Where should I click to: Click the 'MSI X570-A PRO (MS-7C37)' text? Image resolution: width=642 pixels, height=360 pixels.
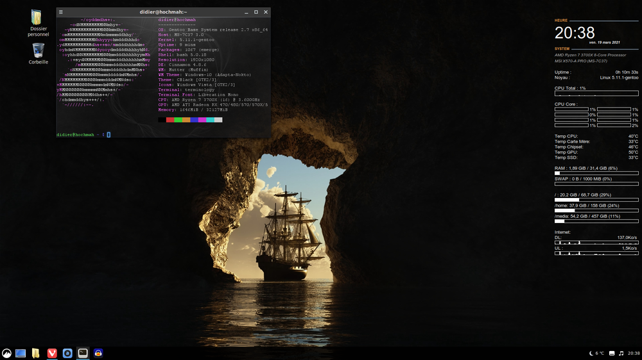coord(580,61)
